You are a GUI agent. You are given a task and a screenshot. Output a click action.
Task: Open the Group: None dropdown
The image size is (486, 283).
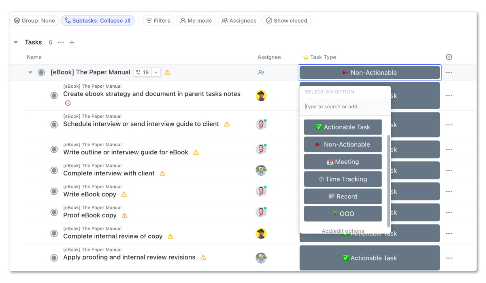point(34,20)
